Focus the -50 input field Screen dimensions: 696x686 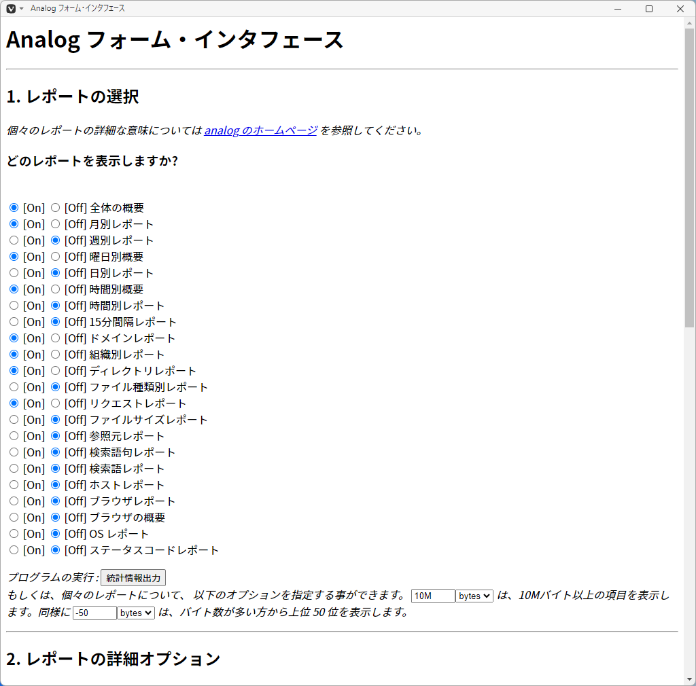[x=94, y=613]
